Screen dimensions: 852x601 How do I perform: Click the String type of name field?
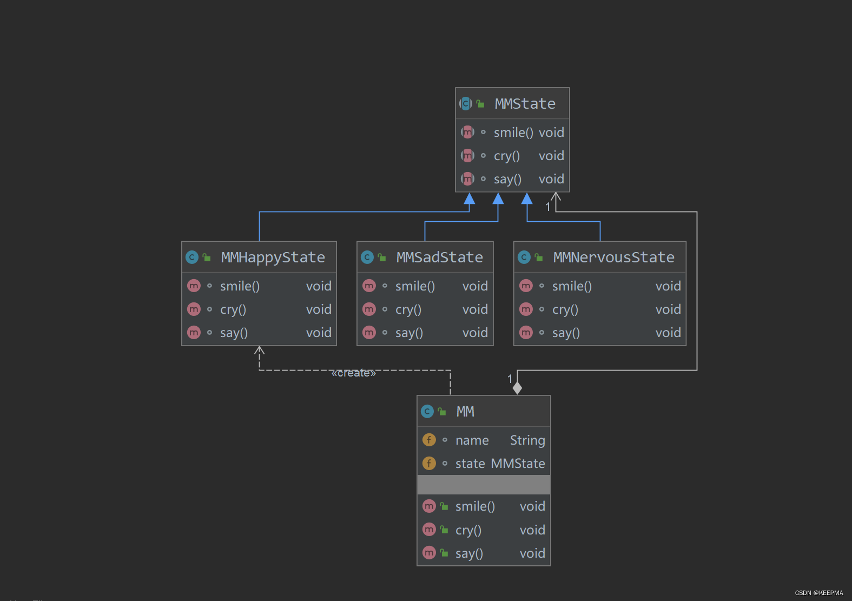(527, 440)
